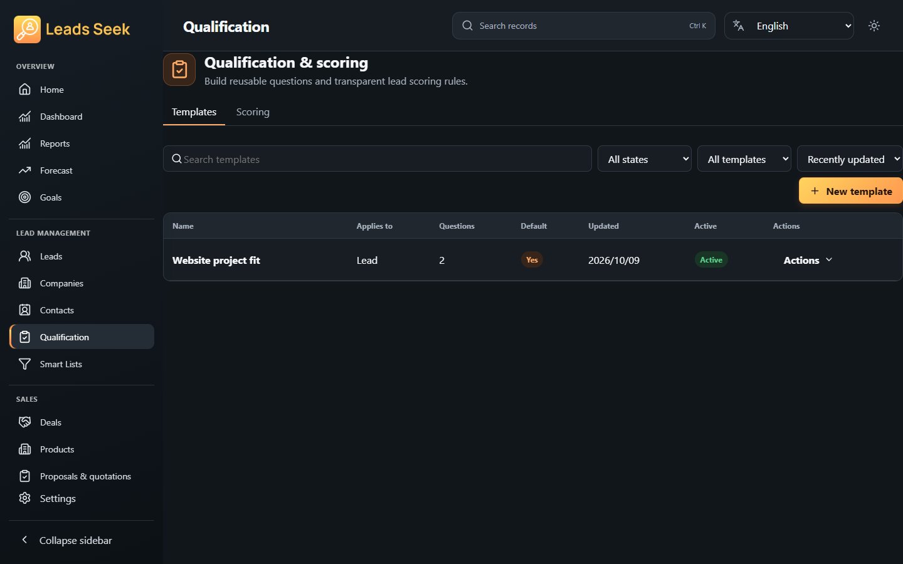Select Qualification in the sidebar
Screen dimensions: 903x564
[82, 337]
